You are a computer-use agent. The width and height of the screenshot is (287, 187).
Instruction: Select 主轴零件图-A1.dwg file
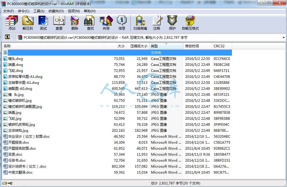coord(117,82)
